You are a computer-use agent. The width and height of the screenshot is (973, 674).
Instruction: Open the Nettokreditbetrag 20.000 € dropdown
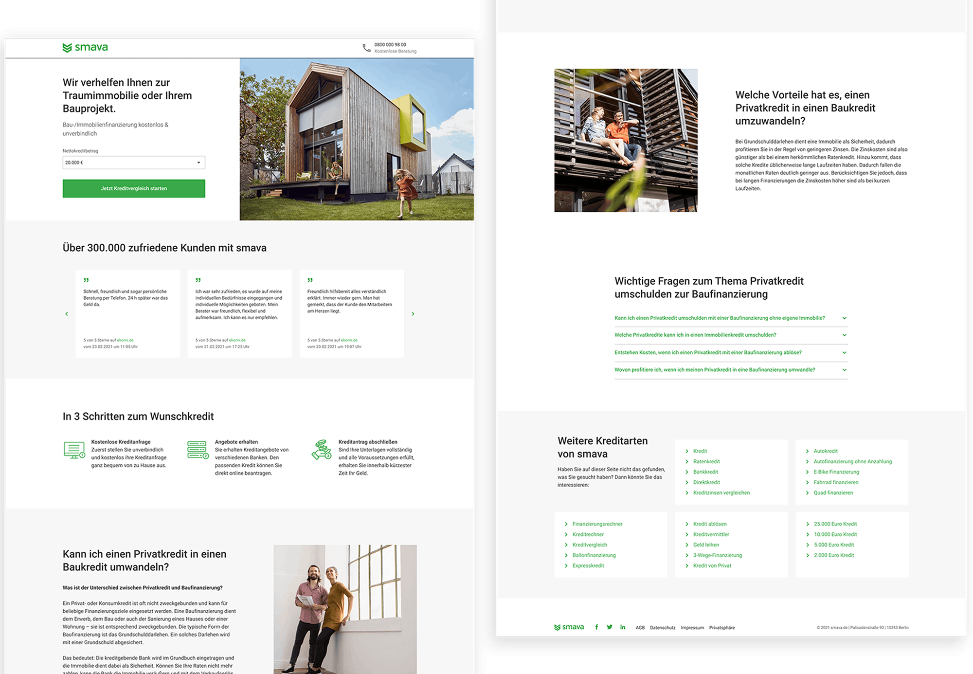134,163
